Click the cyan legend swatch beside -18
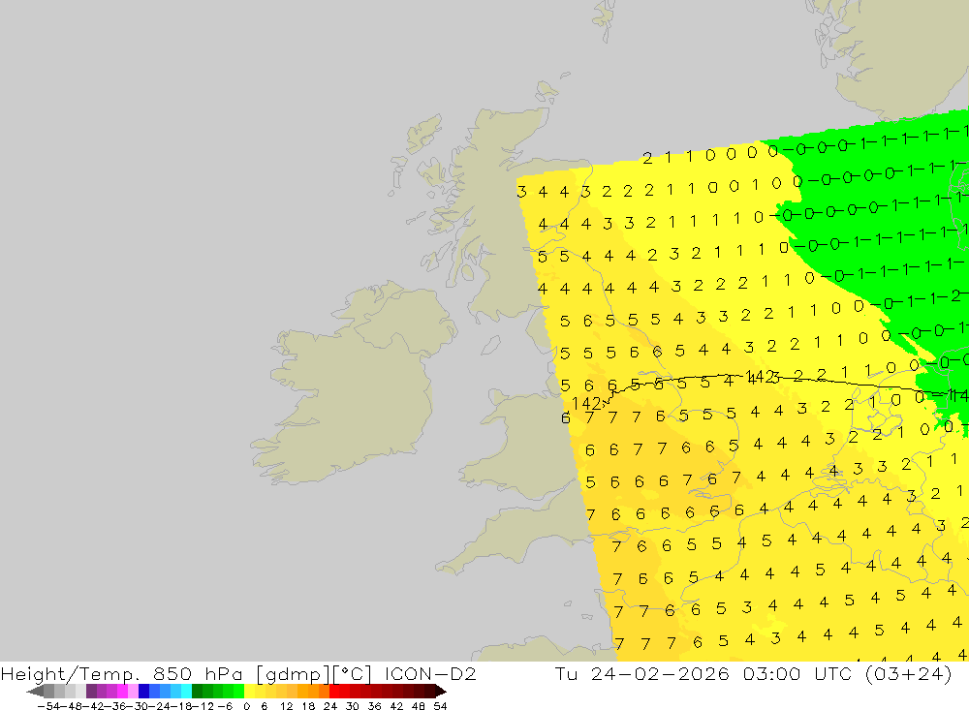The image size is (969, 710). (x=186, y=691)
